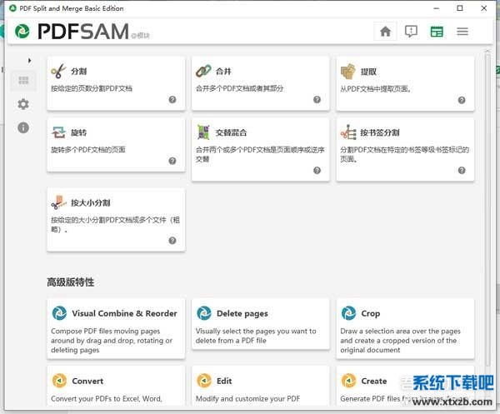The width and height of the screenshot is (500, 414).
Task: Click the 按大小分割 split-by-size icon
Action: (x=58, y=202)
